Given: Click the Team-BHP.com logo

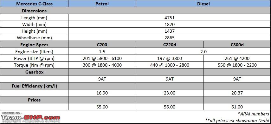Looking at the screenshot, I should coord(31,117).
